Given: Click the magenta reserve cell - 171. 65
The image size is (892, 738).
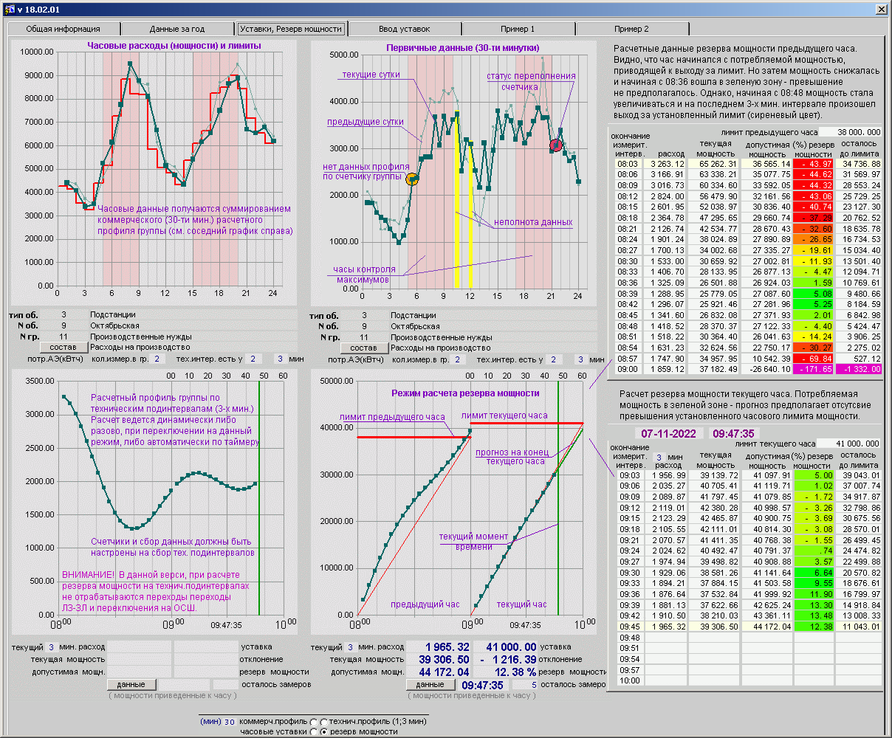Looking at the screenshot, I should 812,369.
